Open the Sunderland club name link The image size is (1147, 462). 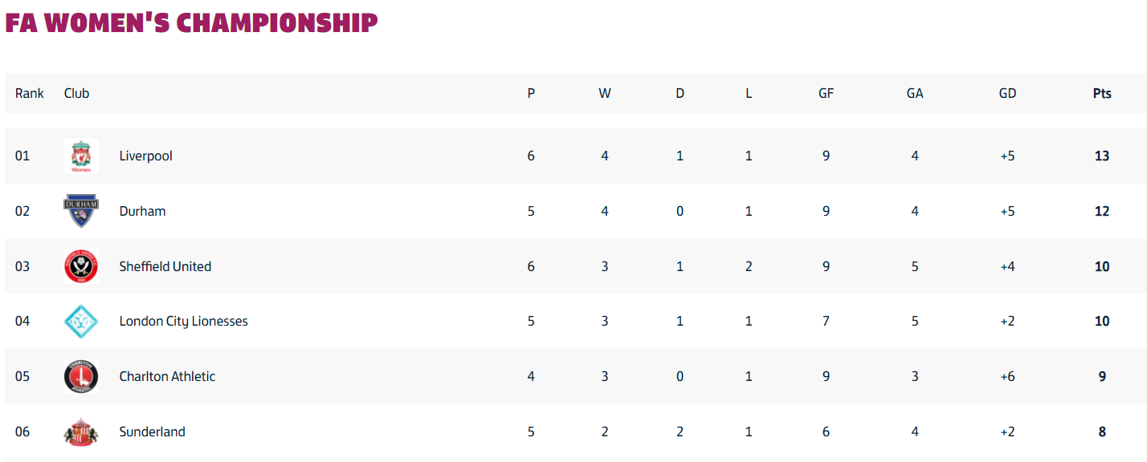pyautogui.click(x=152, y=432)
